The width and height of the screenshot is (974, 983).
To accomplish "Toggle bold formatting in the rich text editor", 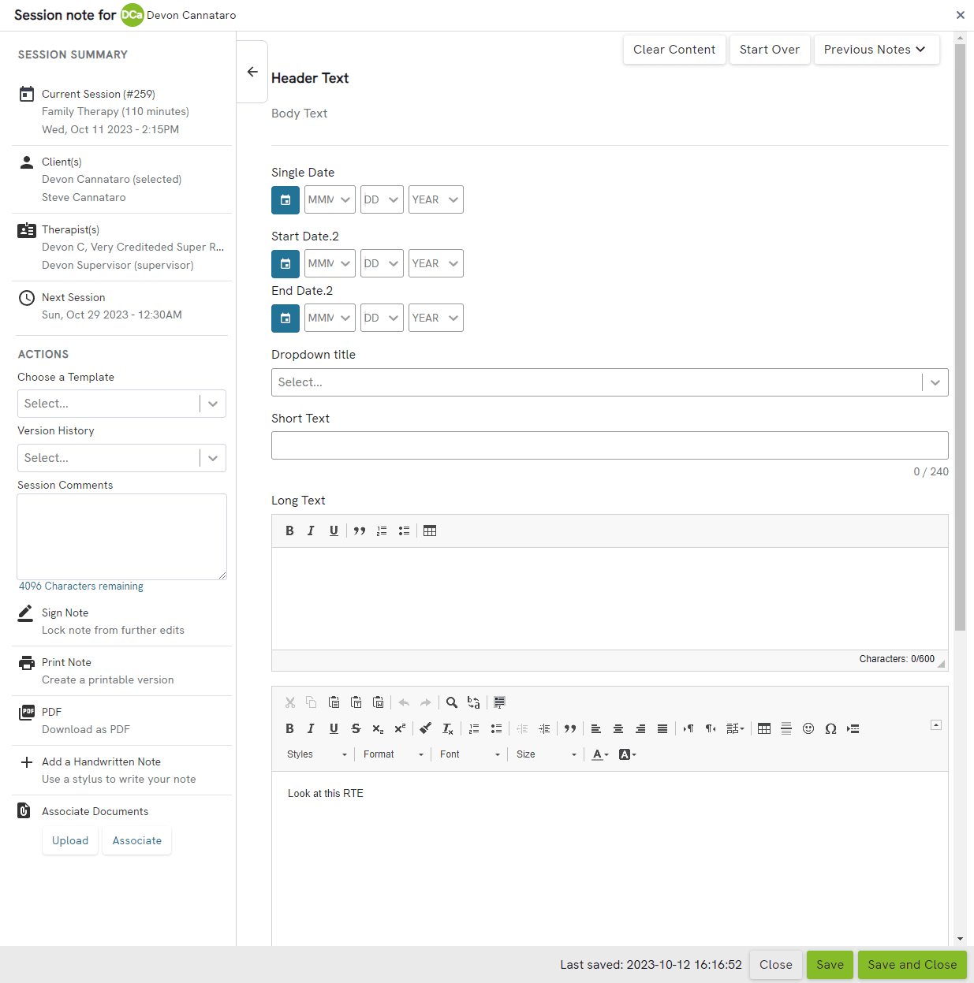I will point(289,728).
